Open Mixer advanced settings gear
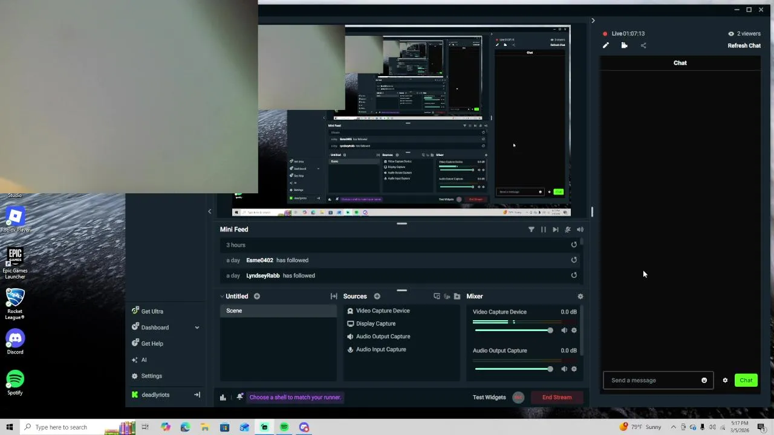Viewport: 774px width, 435px height. 580,296
